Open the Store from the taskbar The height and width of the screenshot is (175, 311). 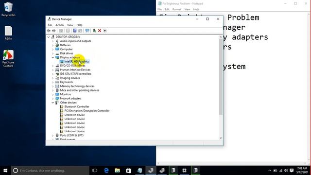[128, 171]
